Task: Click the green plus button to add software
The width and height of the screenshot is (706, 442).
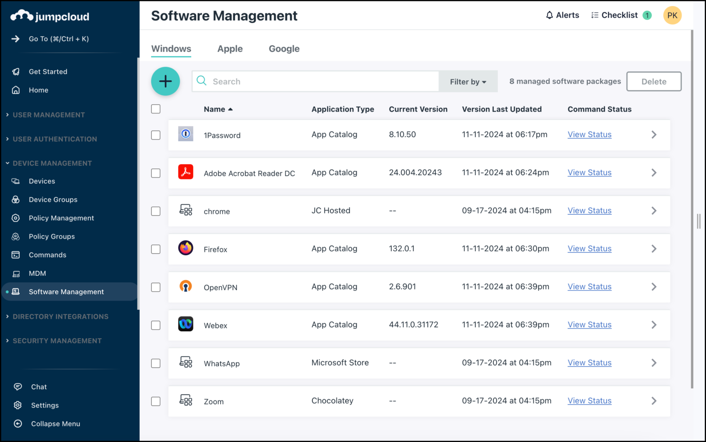Action: 165,81
